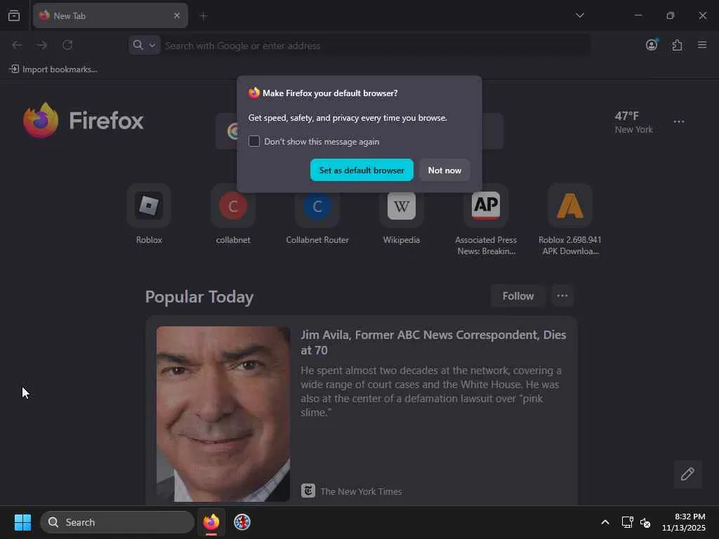
Task: Open the Windows Start menu
Action: pyautogui.click(x=22, y=522)
